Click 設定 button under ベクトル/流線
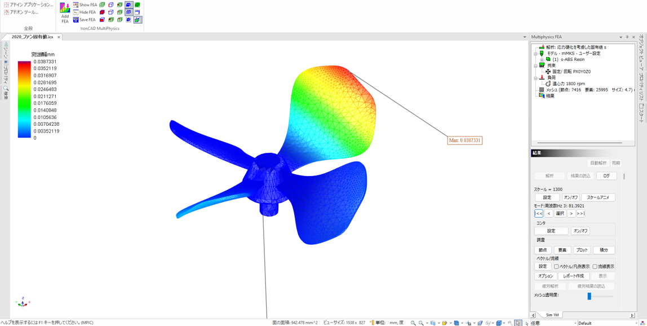The image size is (647, 326). coord(543,267)
